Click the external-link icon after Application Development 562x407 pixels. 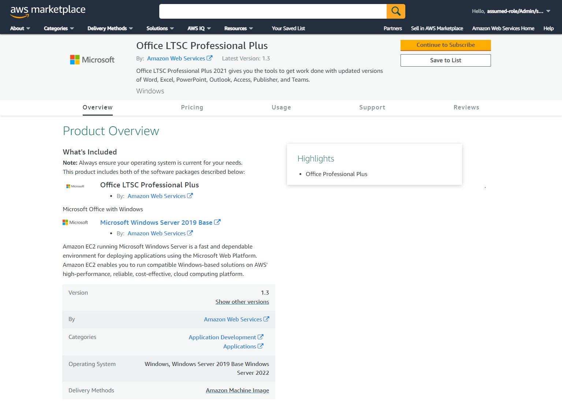(260, 337)
